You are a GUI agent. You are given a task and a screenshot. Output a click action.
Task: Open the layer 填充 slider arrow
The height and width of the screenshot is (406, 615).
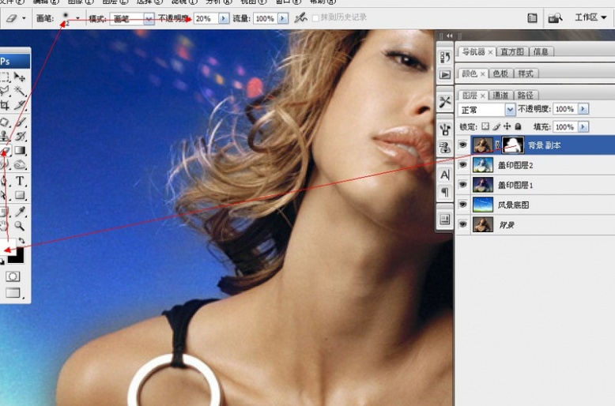[583, 126]
